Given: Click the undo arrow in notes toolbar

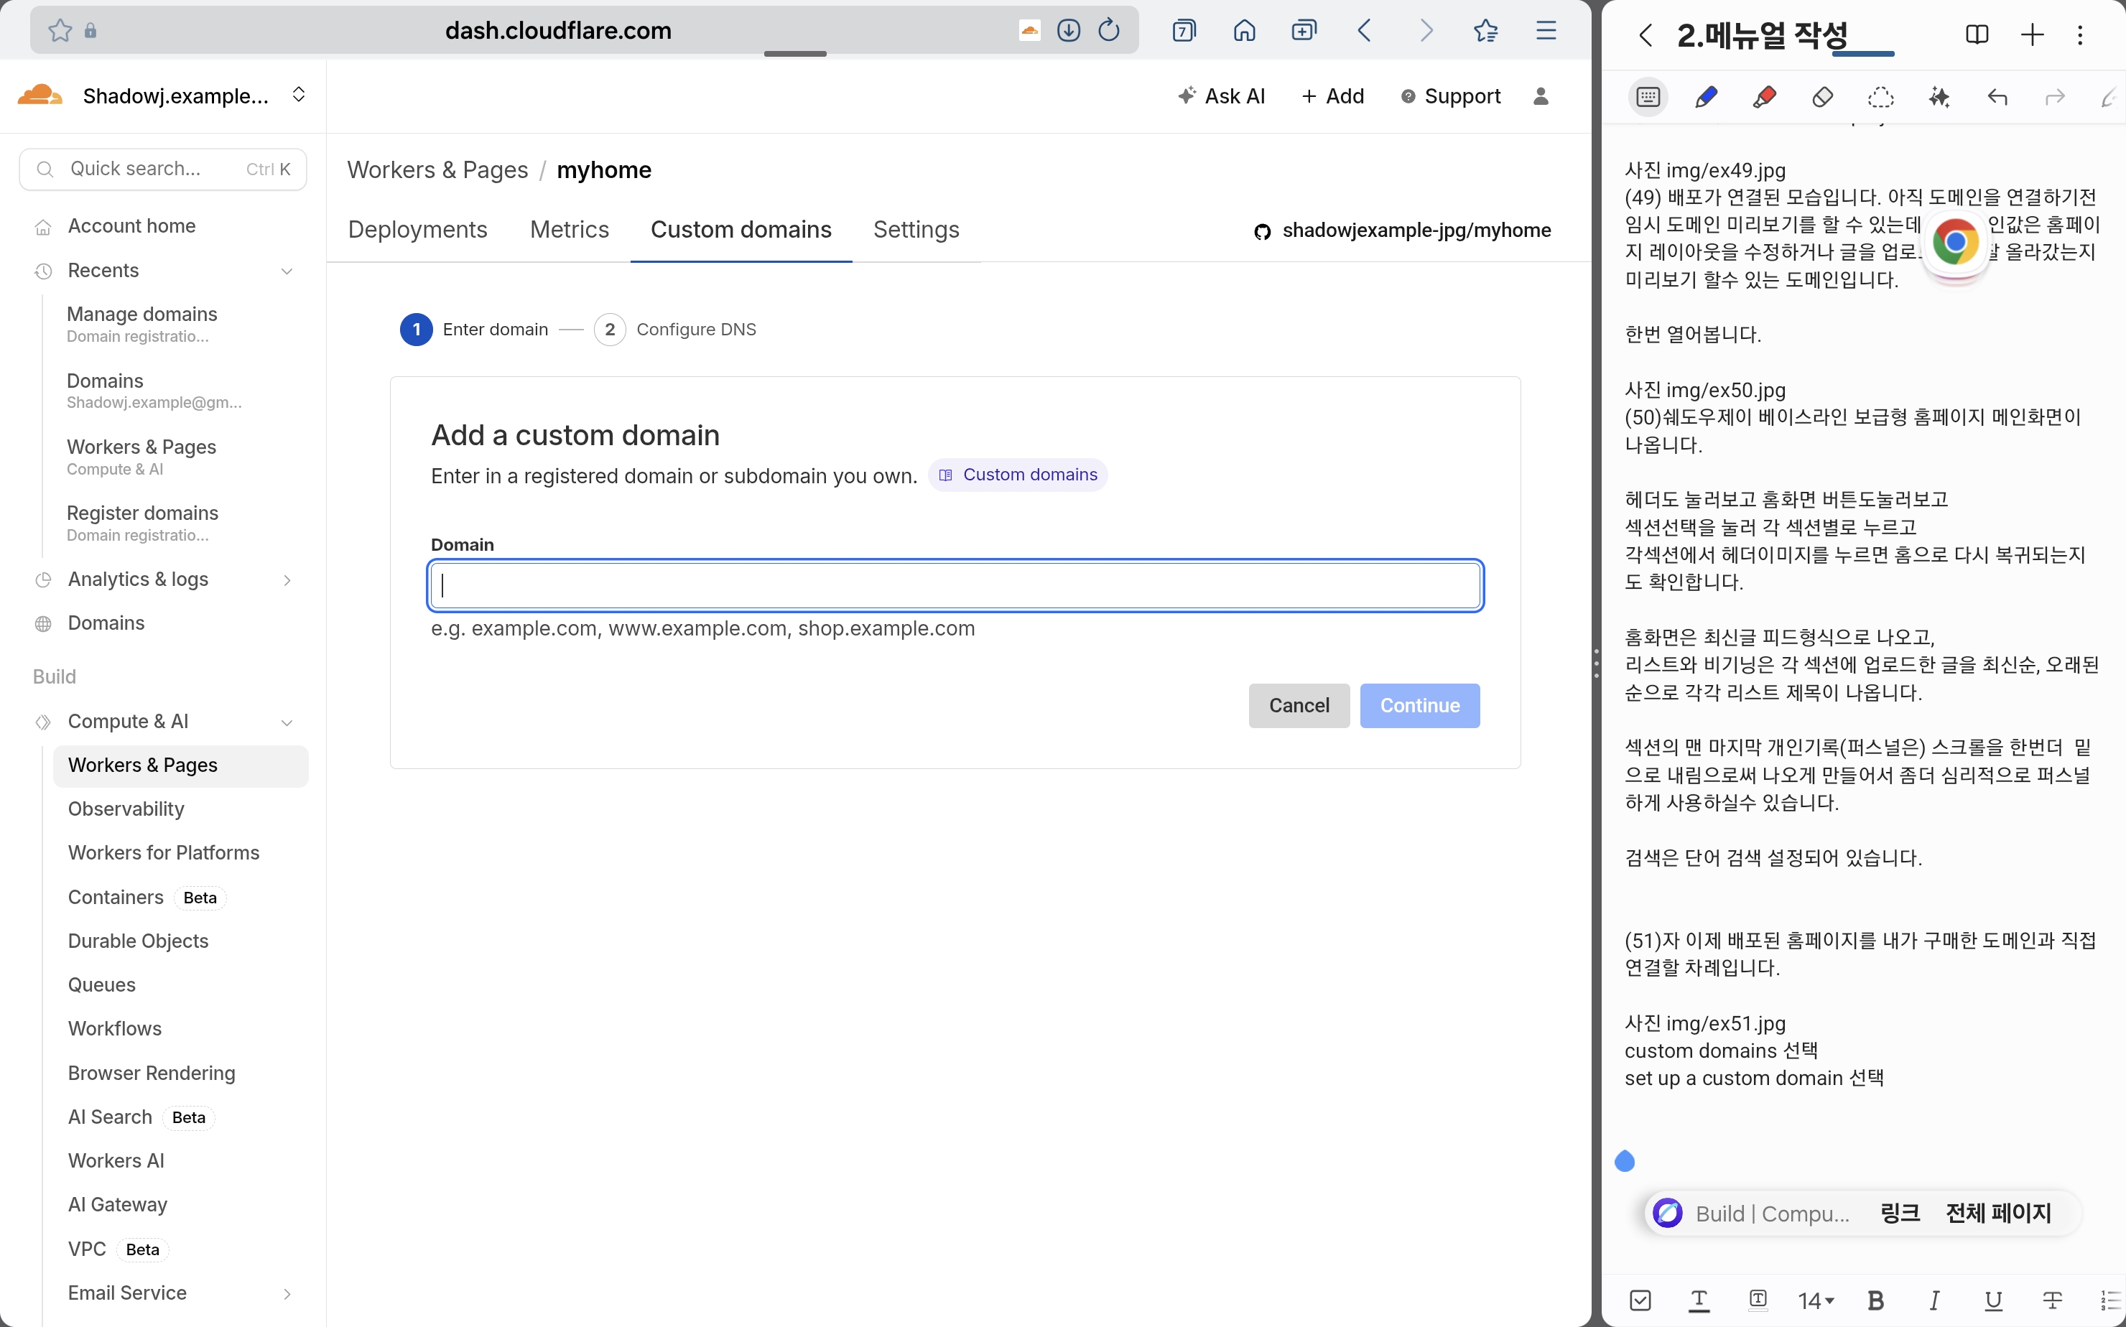Looking at the screenshot, I should 1997,96.
